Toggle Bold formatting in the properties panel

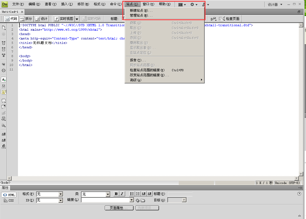click(116, 194)
